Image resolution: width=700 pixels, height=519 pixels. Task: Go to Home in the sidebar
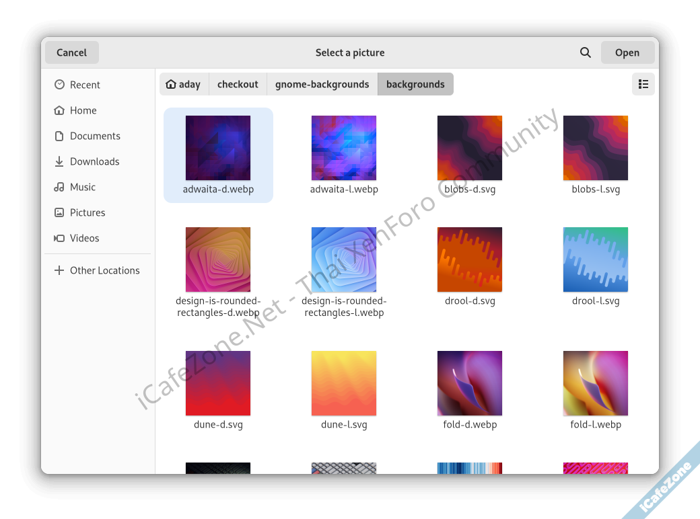click(x=83, y=110)
